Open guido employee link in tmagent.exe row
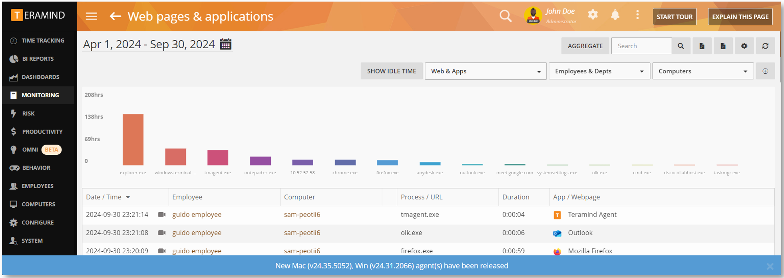The width and height of the screenshot is (784, 278). coord(197,215)
